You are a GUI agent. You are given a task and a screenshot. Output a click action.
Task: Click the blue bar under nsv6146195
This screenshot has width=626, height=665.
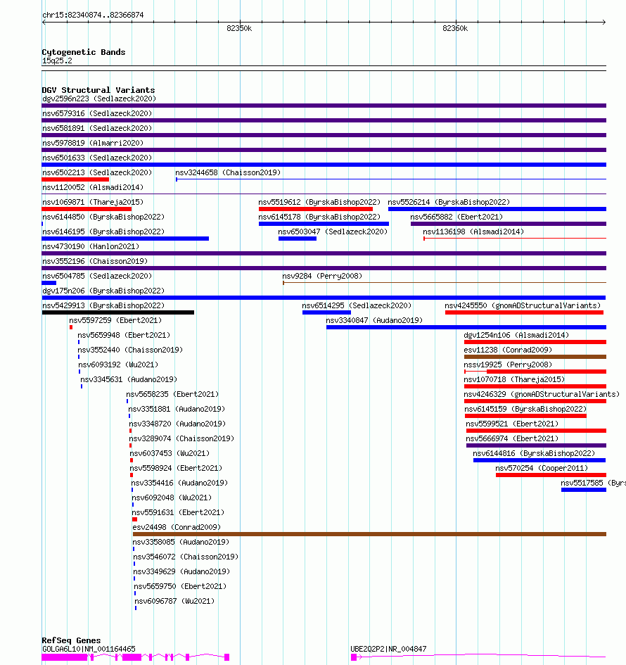[125, 239]
